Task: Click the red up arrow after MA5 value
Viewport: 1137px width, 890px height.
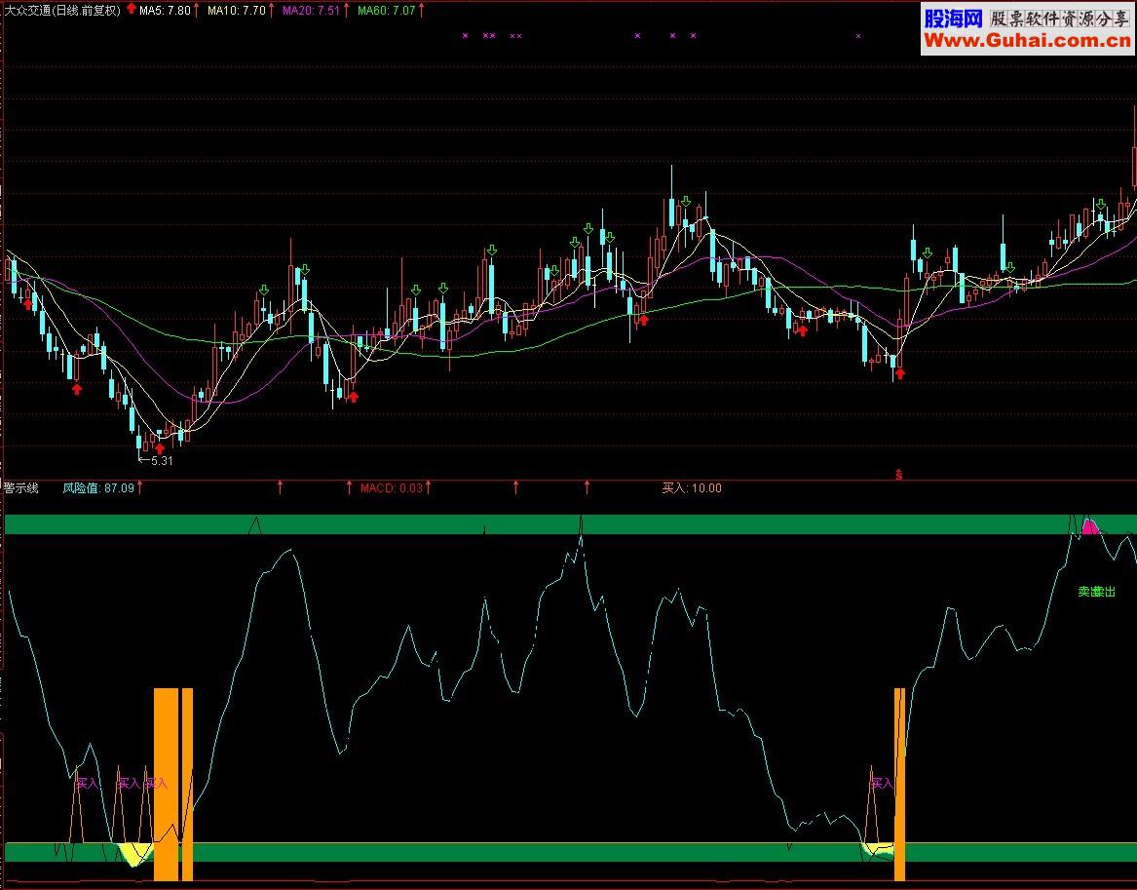Action: point(197,10)
